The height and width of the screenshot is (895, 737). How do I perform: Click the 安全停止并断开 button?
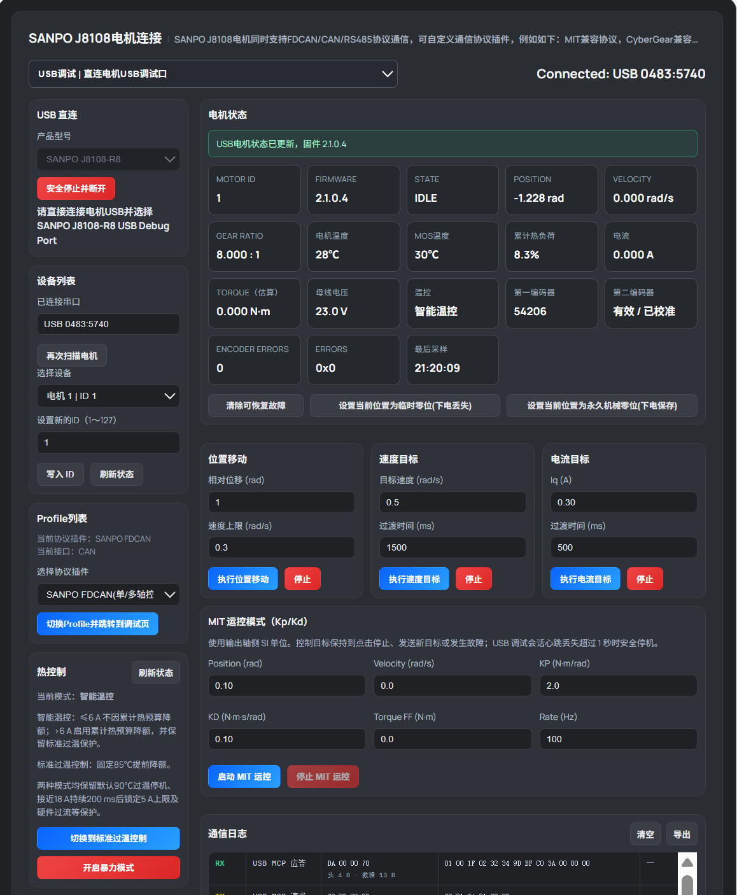pos(76,188)
